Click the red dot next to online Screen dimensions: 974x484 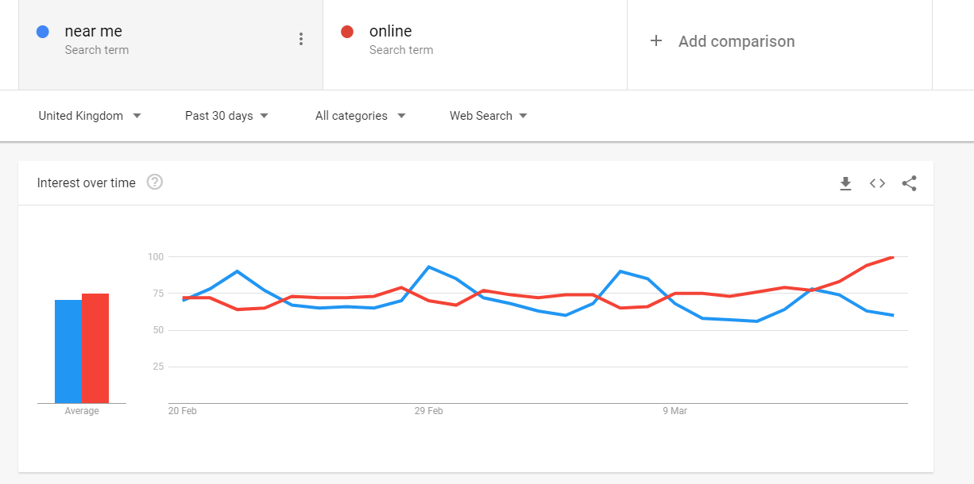tap(346, 32)
